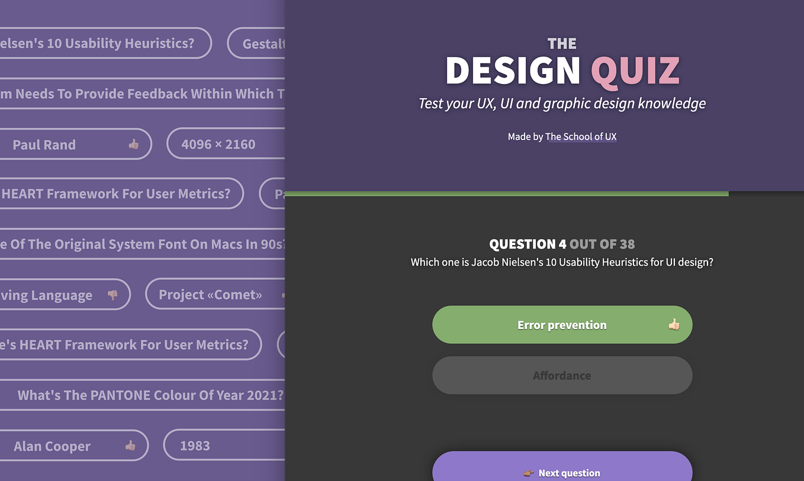Screen dimensions: 804x481
Task: Click the thumbs up icon on Error prevention
Action: point(674,324)
